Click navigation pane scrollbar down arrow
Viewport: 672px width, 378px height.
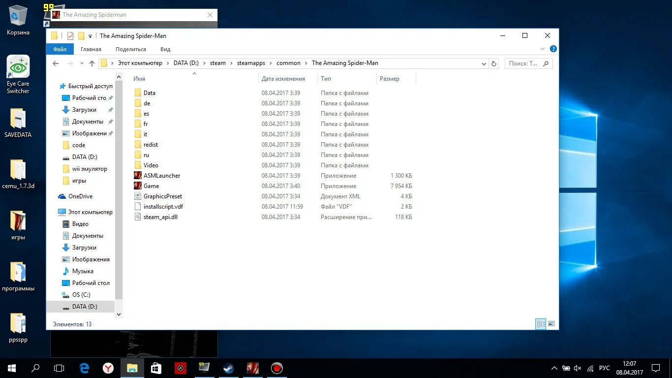(x=119, y=315)
